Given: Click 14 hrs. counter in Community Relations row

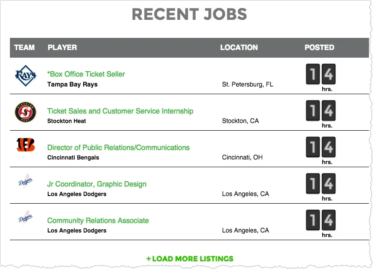Looking at the screenshot, I should 321,223.
